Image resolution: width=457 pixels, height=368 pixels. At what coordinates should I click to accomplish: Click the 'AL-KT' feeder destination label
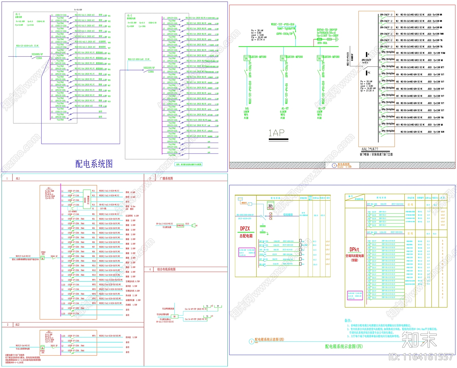point(285,109)
